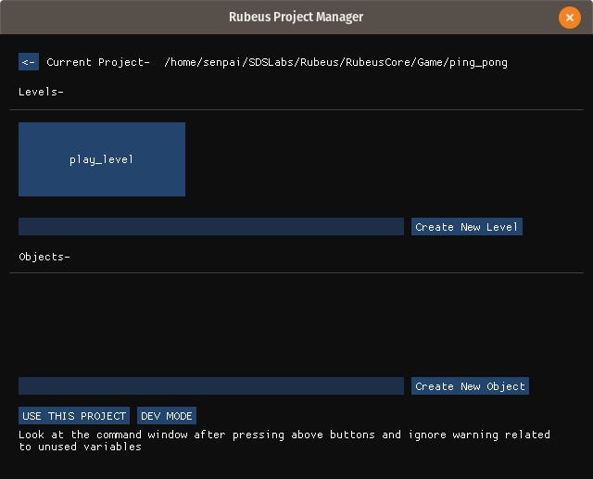593x479 pixels.
Task: Click USE THIS PROJECT button
Action: tap(74, 415)
